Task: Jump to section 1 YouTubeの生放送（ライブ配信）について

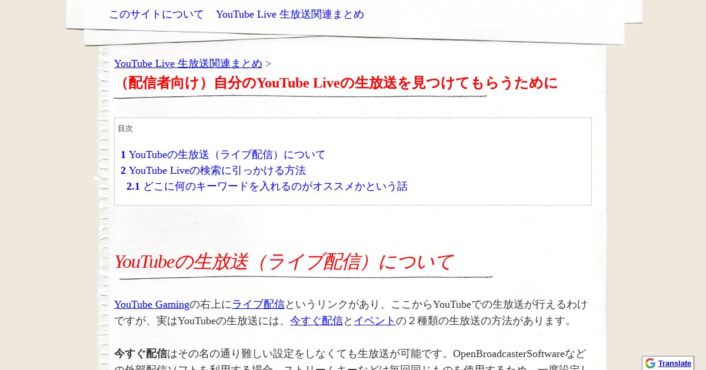Action: [223, 154]
